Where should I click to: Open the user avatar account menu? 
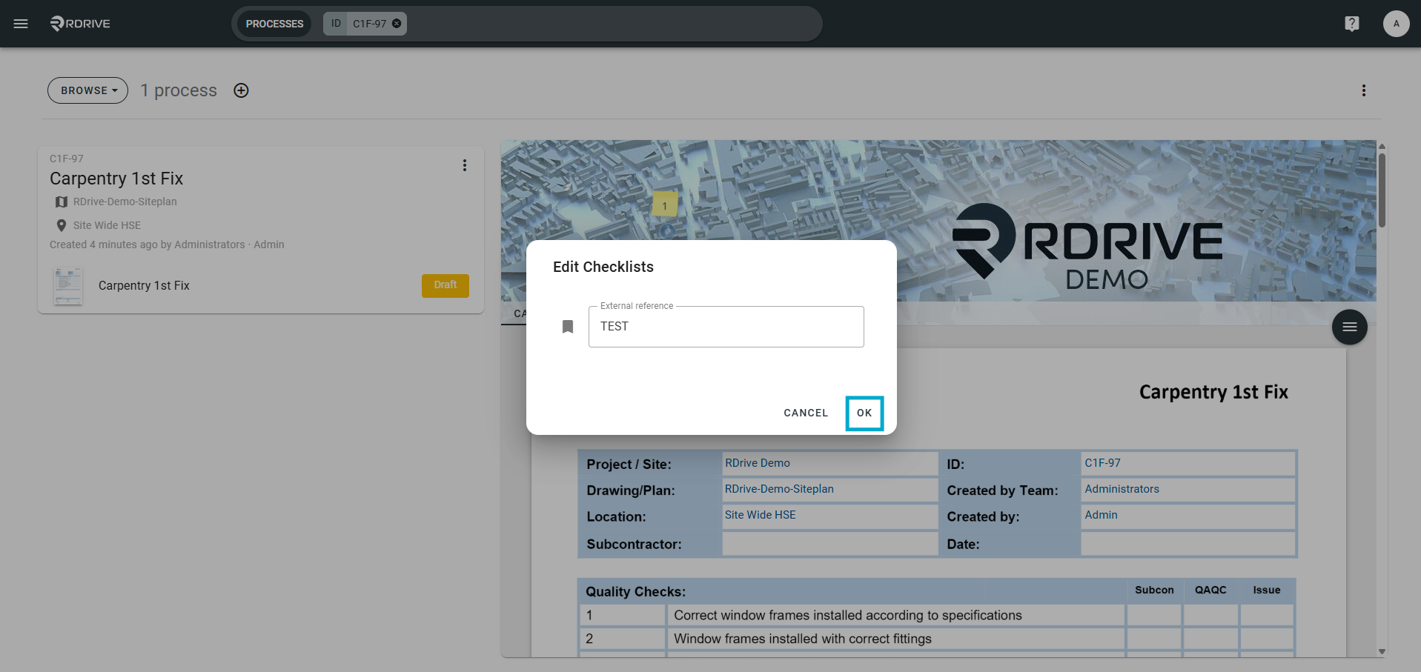[1396, 24]
